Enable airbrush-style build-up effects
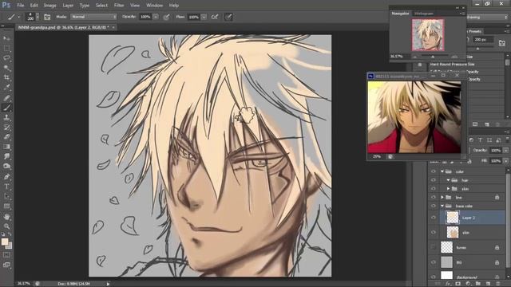 [215, 17]
